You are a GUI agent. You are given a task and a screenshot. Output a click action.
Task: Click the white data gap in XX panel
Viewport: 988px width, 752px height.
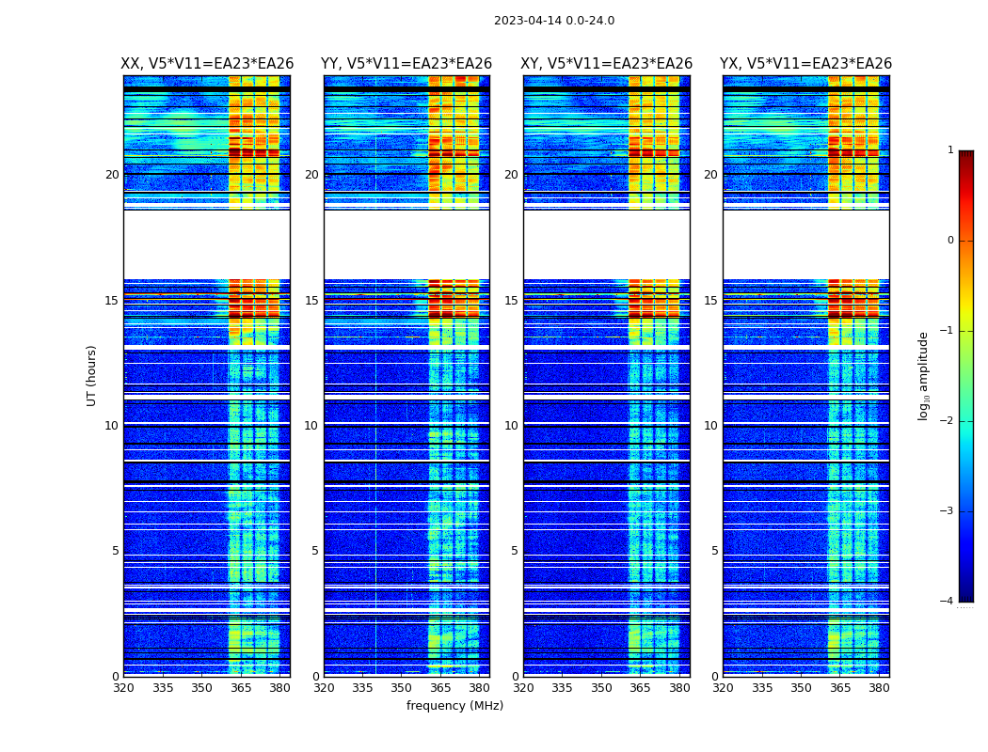point(207,244)
